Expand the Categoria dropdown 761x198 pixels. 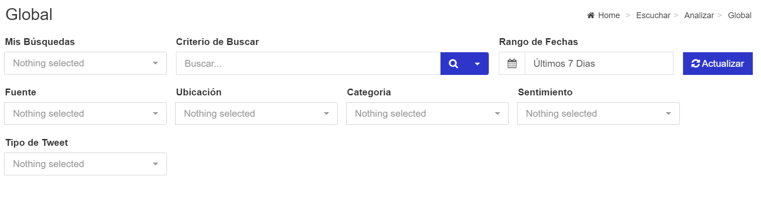coord(427,114)
